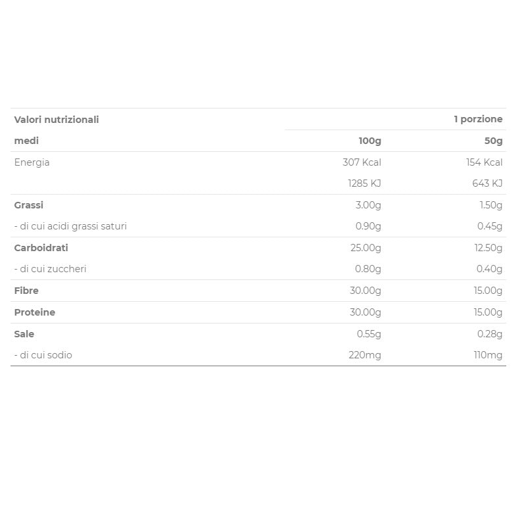
Task: Click the "Carboidrati" row label
Action: pos(41,248)
